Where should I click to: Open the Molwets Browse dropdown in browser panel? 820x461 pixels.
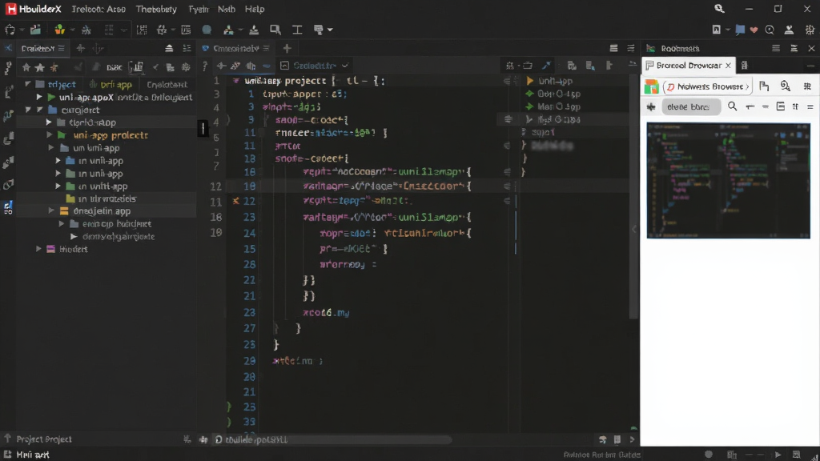[x=707, y=86]
